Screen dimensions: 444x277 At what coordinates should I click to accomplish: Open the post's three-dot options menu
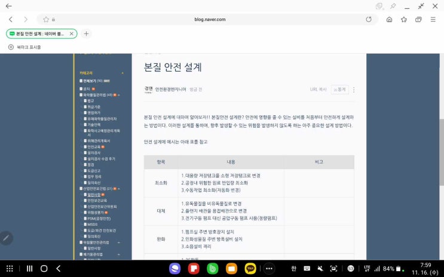coord(354,90)
